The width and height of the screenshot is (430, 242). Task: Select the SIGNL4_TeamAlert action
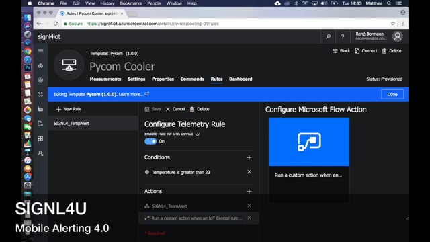(169, 206)
